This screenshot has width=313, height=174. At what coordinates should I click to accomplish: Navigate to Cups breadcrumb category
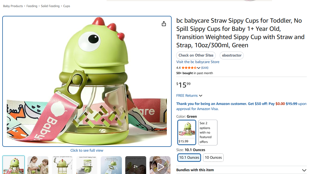pyautogui.click(x=67, y=6)
